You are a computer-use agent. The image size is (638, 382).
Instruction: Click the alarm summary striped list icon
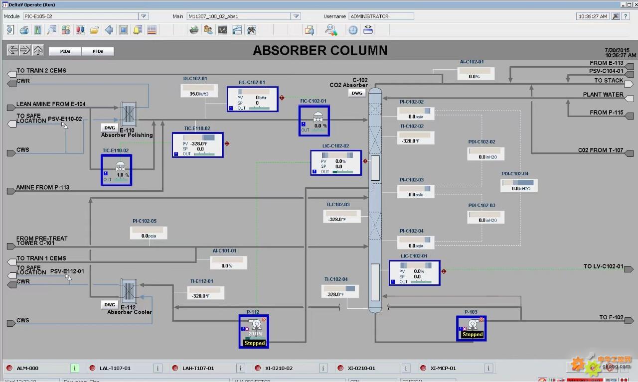tap(152, 30)
